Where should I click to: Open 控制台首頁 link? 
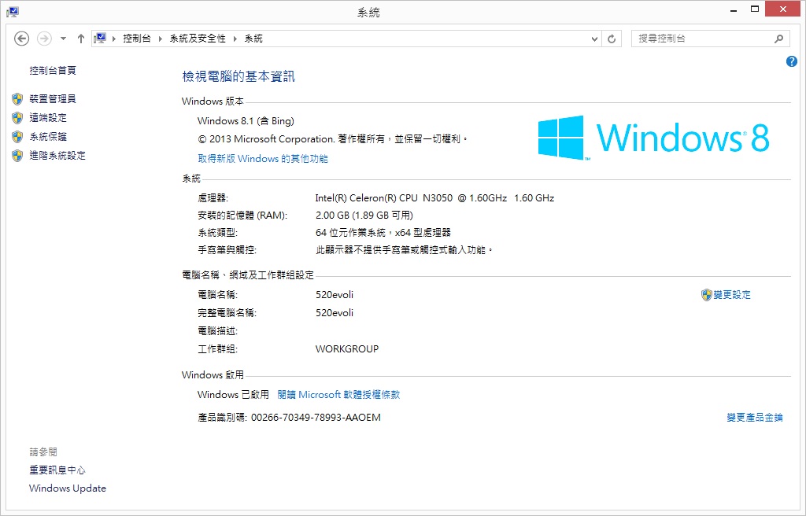[x=53, y=71]
